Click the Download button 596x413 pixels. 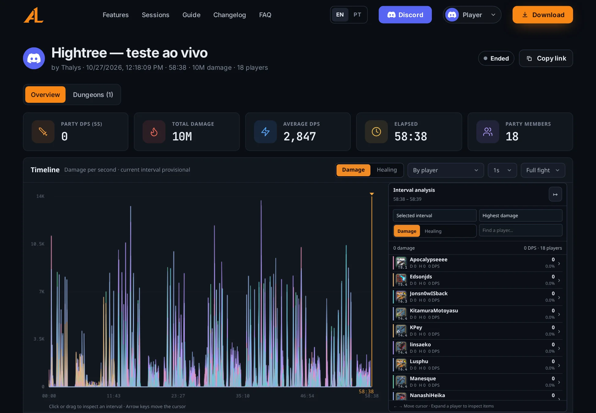click(543, 15)
